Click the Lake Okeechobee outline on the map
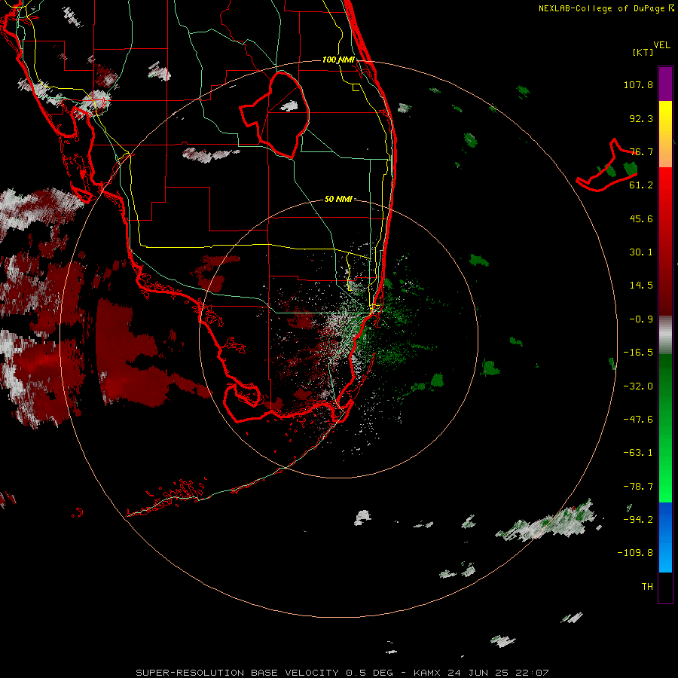 click(275, 115)
